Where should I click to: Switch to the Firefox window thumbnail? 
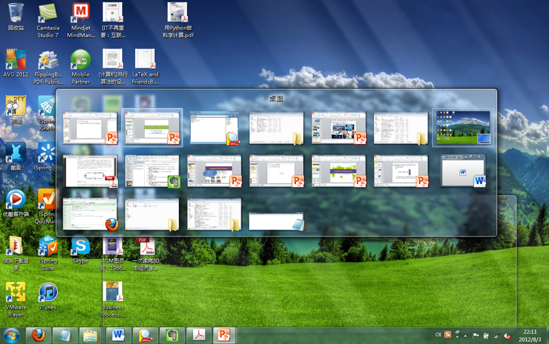(x=90, y=214)
